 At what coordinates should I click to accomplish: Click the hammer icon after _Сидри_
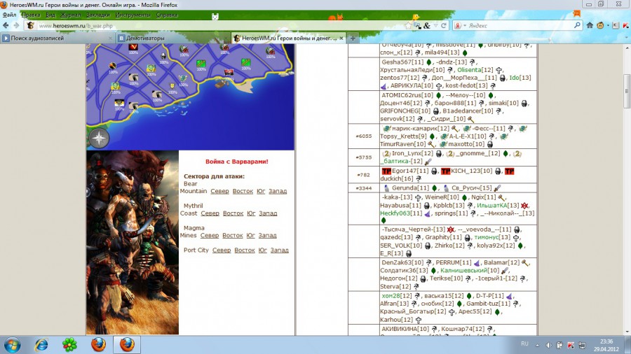point(470,119)
